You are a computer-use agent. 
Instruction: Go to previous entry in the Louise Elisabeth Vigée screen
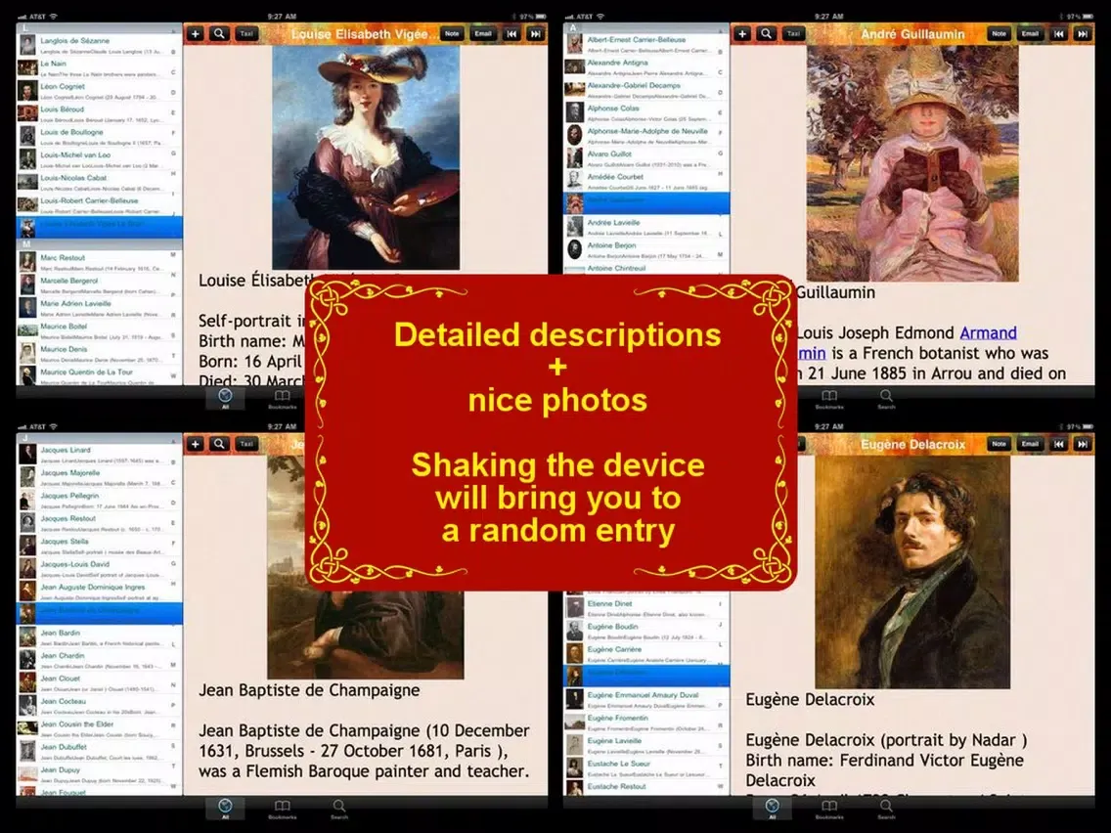(511, 33)
